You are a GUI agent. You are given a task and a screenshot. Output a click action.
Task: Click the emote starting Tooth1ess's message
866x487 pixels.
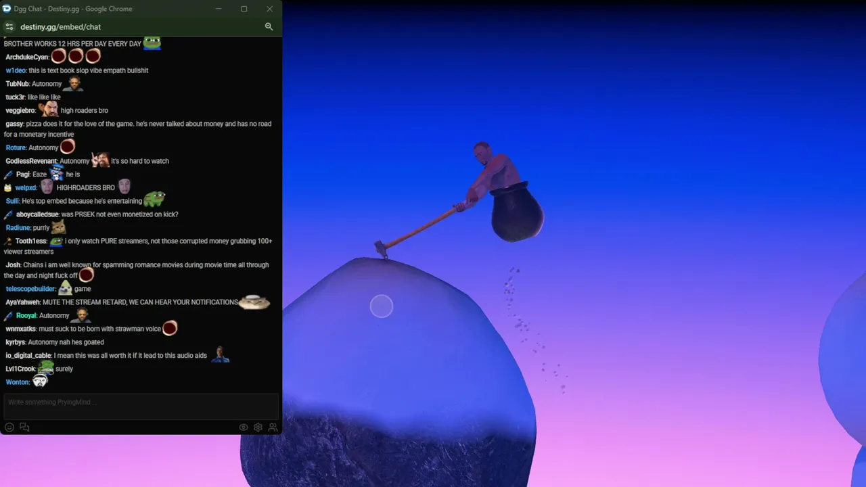click(56, 241)
